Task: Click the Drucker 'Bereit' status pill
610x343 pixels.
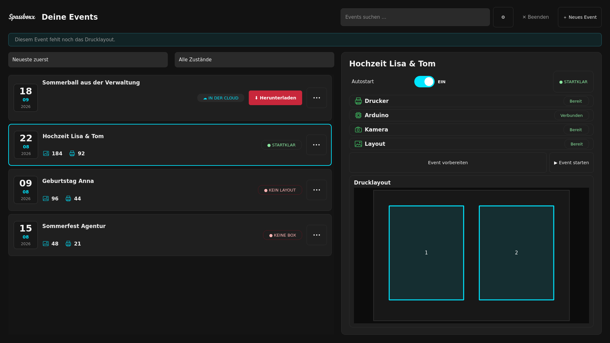Action: pos(576,101)
